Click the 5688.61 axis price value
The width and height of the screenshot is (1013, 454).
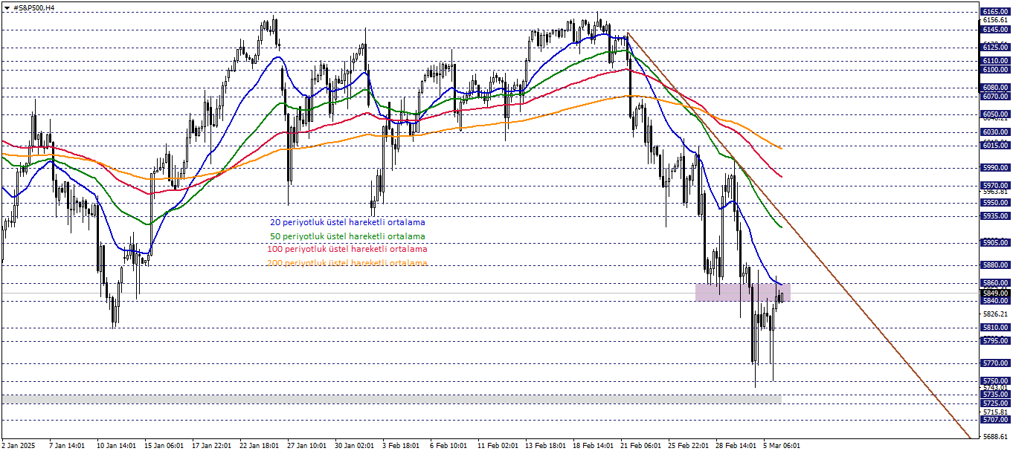click(995, 436)
